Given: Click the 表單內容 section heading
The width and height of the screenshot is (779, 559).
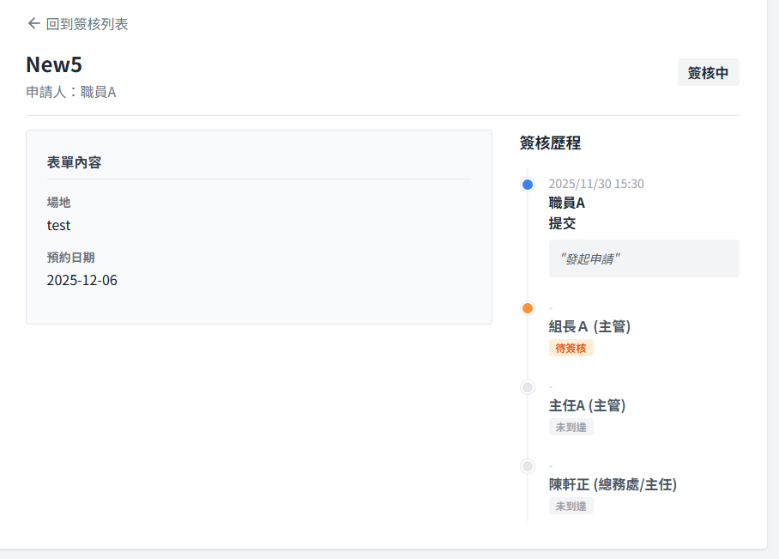Looking at the screenshot, I should pos(74,162).
